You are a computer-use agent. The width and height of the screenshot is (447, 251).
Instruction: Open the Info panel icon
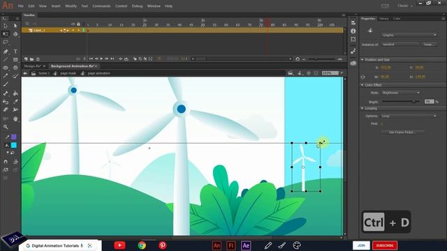tap(353, 31)
